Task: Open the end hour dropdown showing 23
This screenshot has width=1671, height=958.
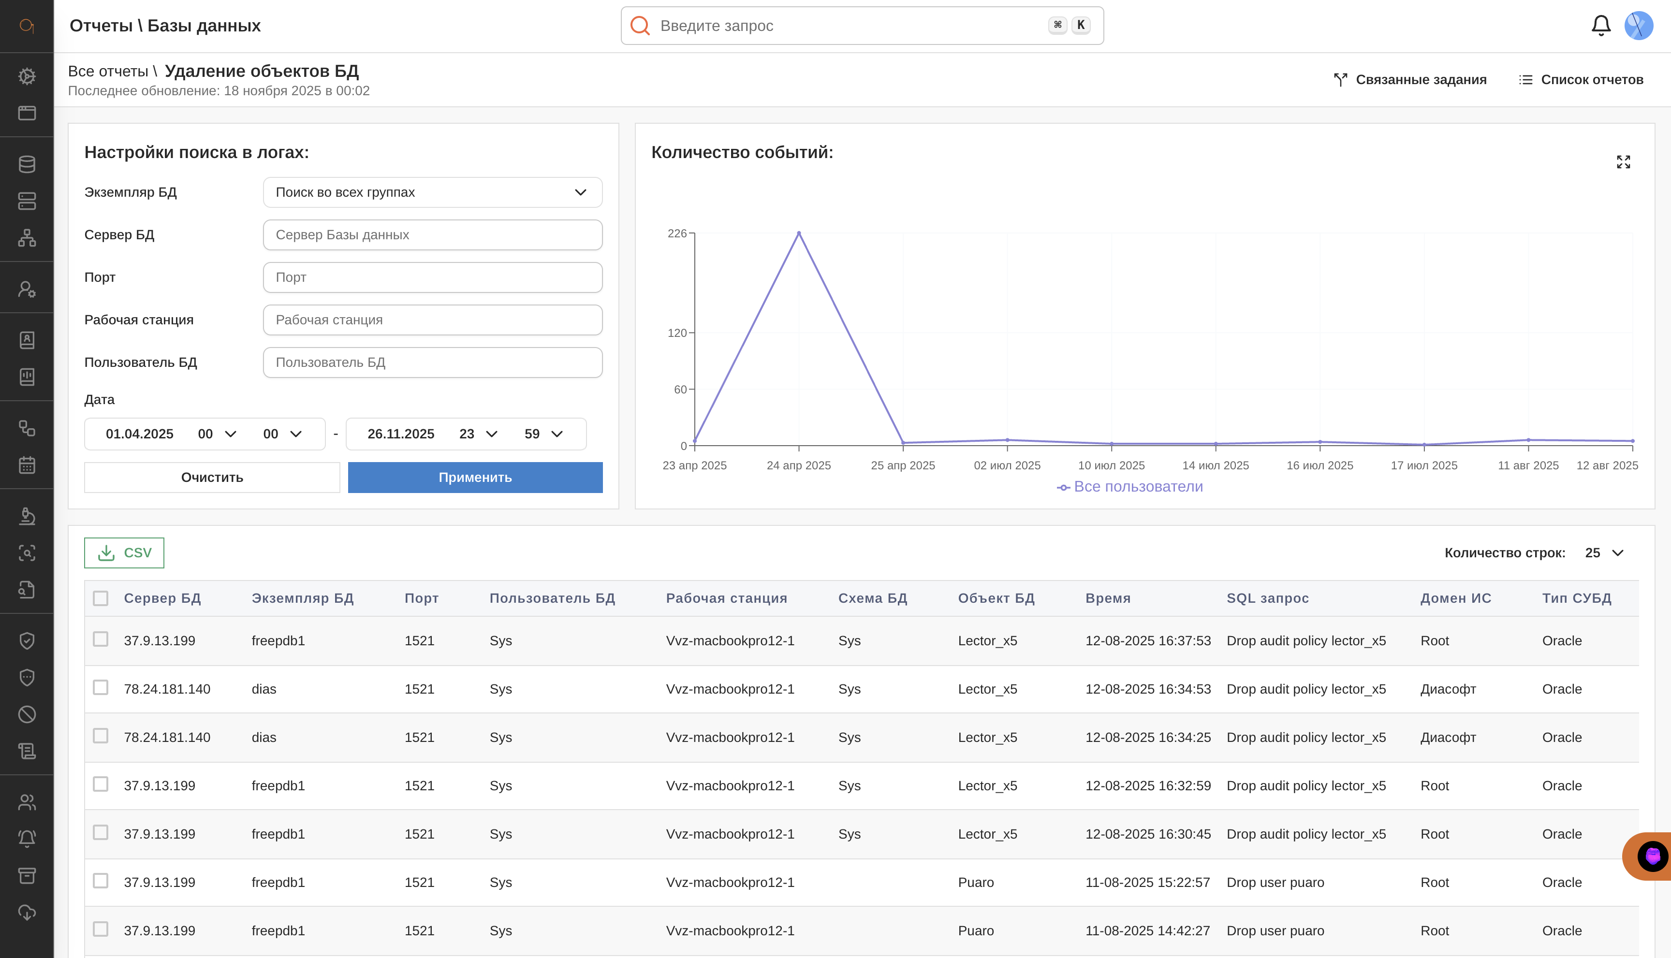Action: 479,434
